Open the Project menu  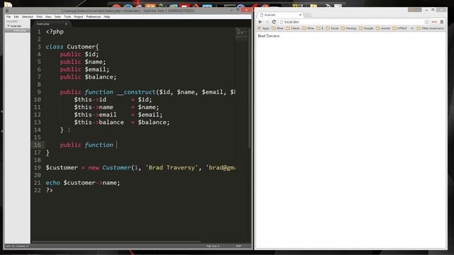point(79,17)
